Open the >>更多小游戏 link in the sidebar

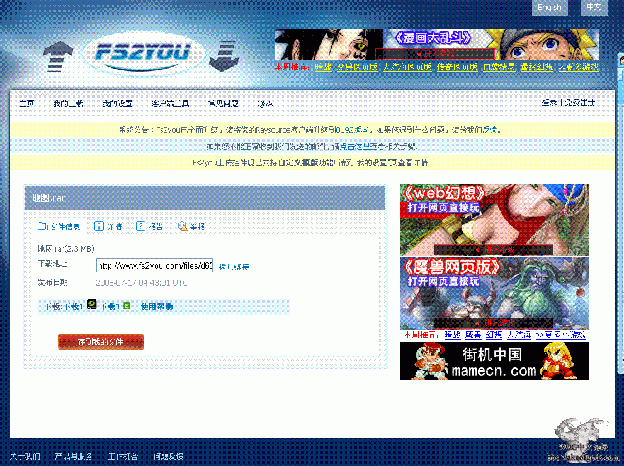pyautogui.click(x=560, y=335)
